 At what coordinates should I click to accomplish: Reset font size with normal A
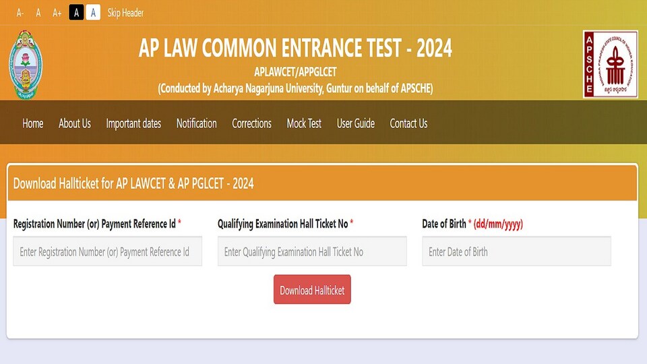tap(38, 13)
